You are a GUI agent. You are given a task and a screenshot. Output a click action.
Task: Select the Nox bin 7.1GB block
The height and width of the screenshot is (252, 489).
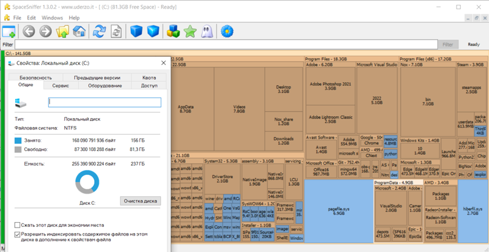427,102
